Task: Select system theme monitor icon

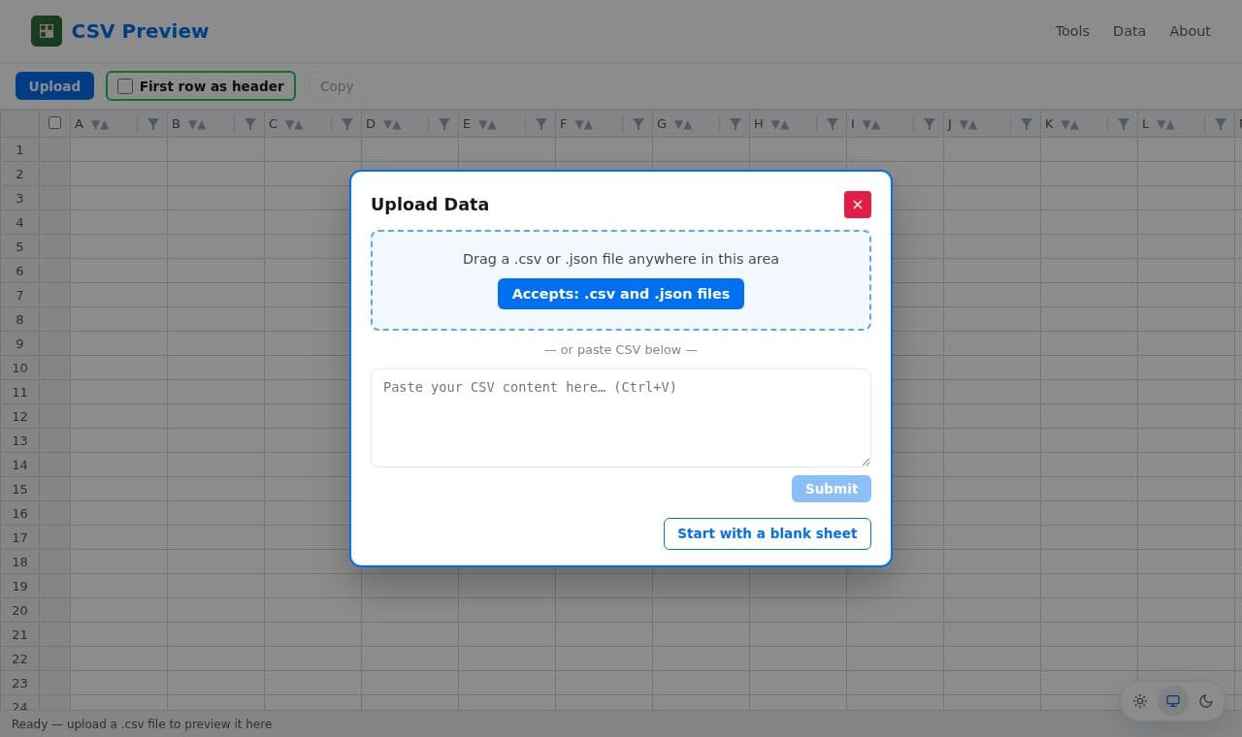Action: click(1173, 701)
